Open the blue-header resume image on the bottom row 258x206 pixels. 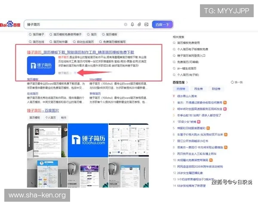pyautogui.click(x=47, y=173)
